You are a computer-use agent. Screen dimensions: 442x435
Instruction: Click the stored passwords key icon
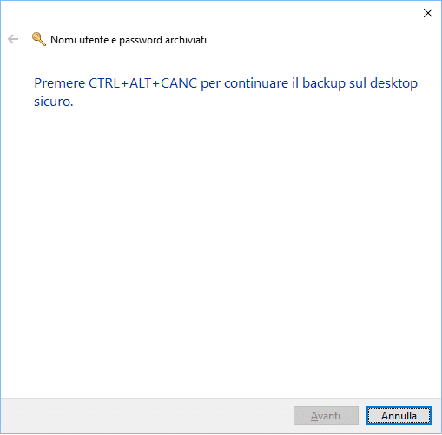39,39
